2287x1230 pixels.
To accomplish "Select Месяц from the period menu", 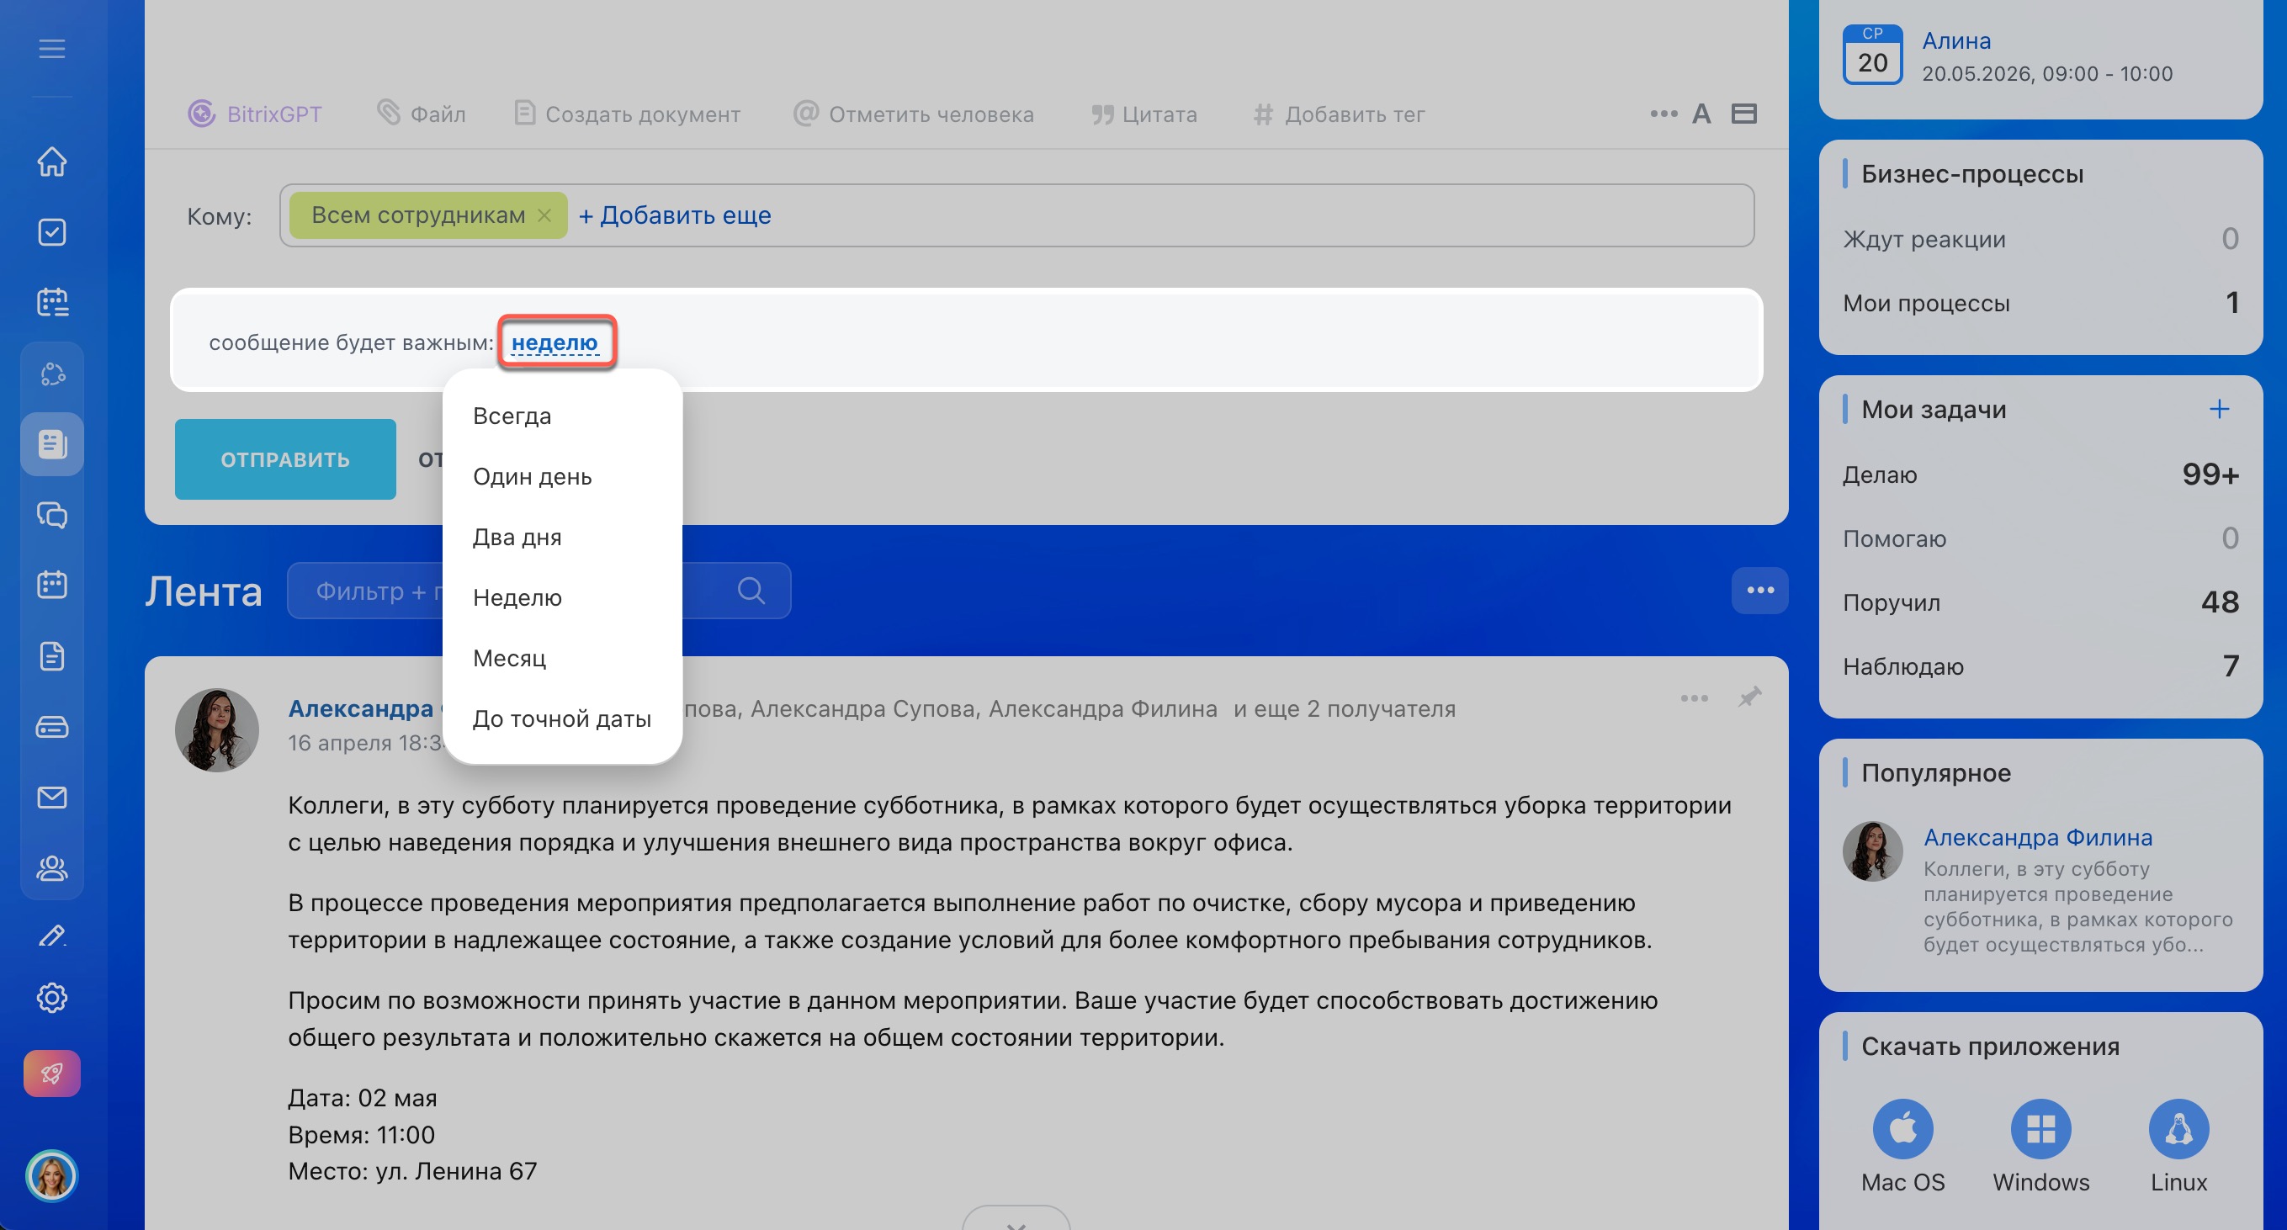I will [510, 659].
